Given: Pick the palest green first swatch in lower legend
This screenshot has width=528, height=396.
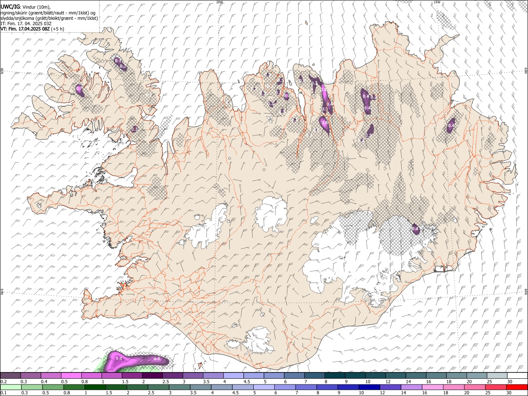Looking at the screenshot, I should [x=11, y=387].
